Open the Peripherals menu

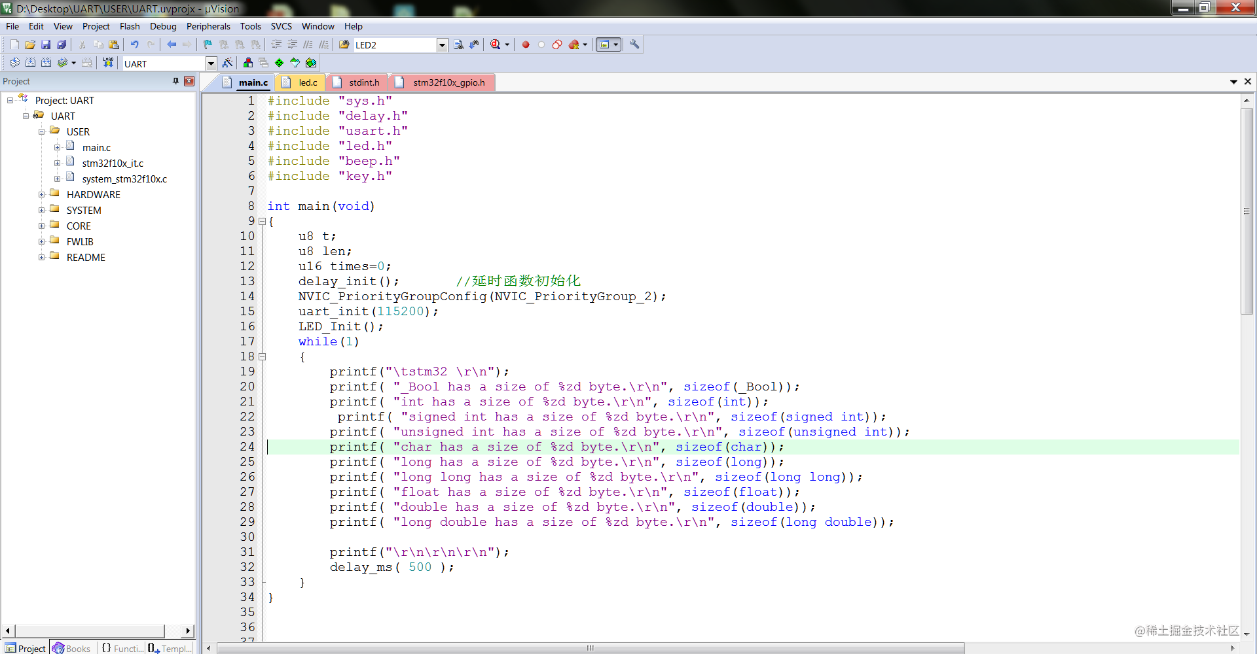(x=208, y=26)
